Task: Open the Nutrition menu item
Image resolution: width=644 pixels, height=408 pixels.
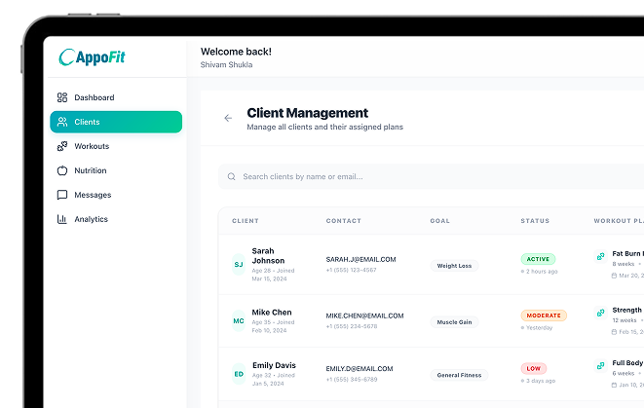Action: coord(91,170)
